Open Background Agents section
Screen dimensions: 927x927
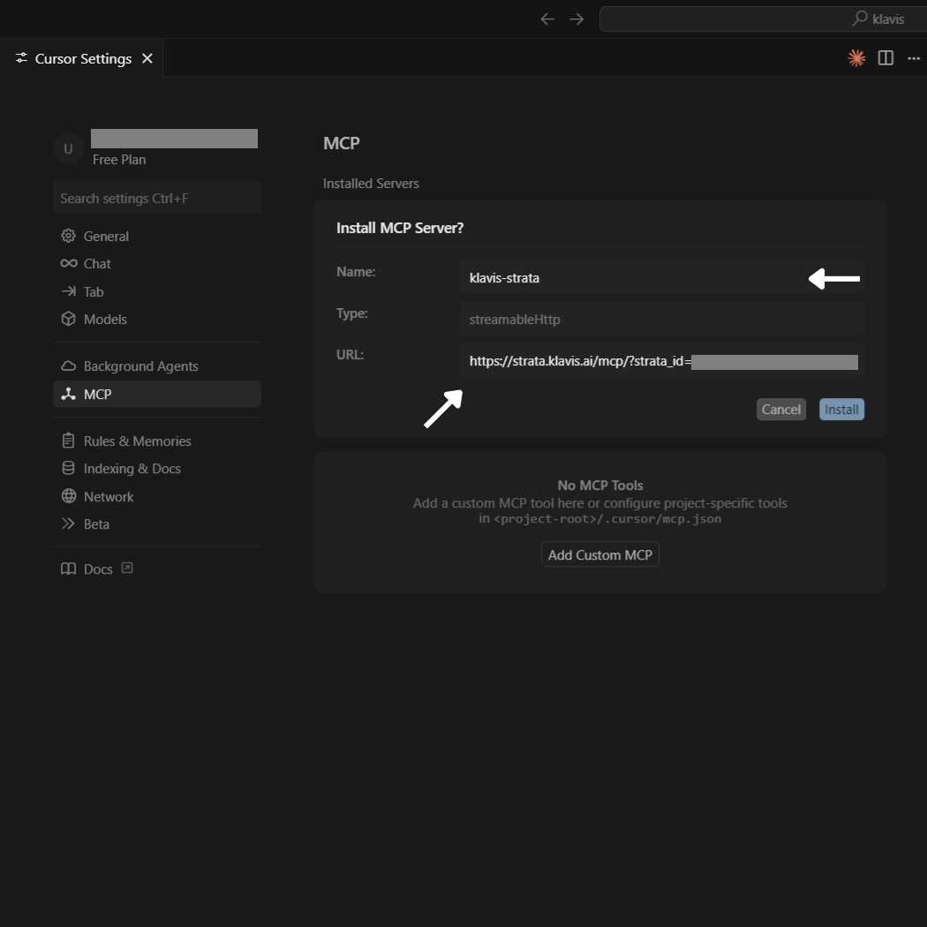click(x=156, y=366)
